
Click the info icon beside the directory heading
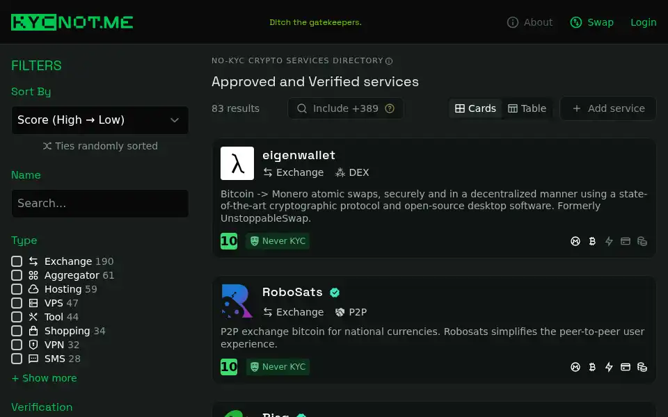[389, 61]
